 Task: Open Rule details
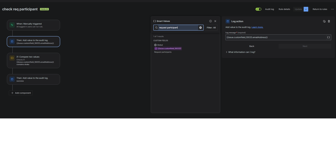click(x=284, y=9)
